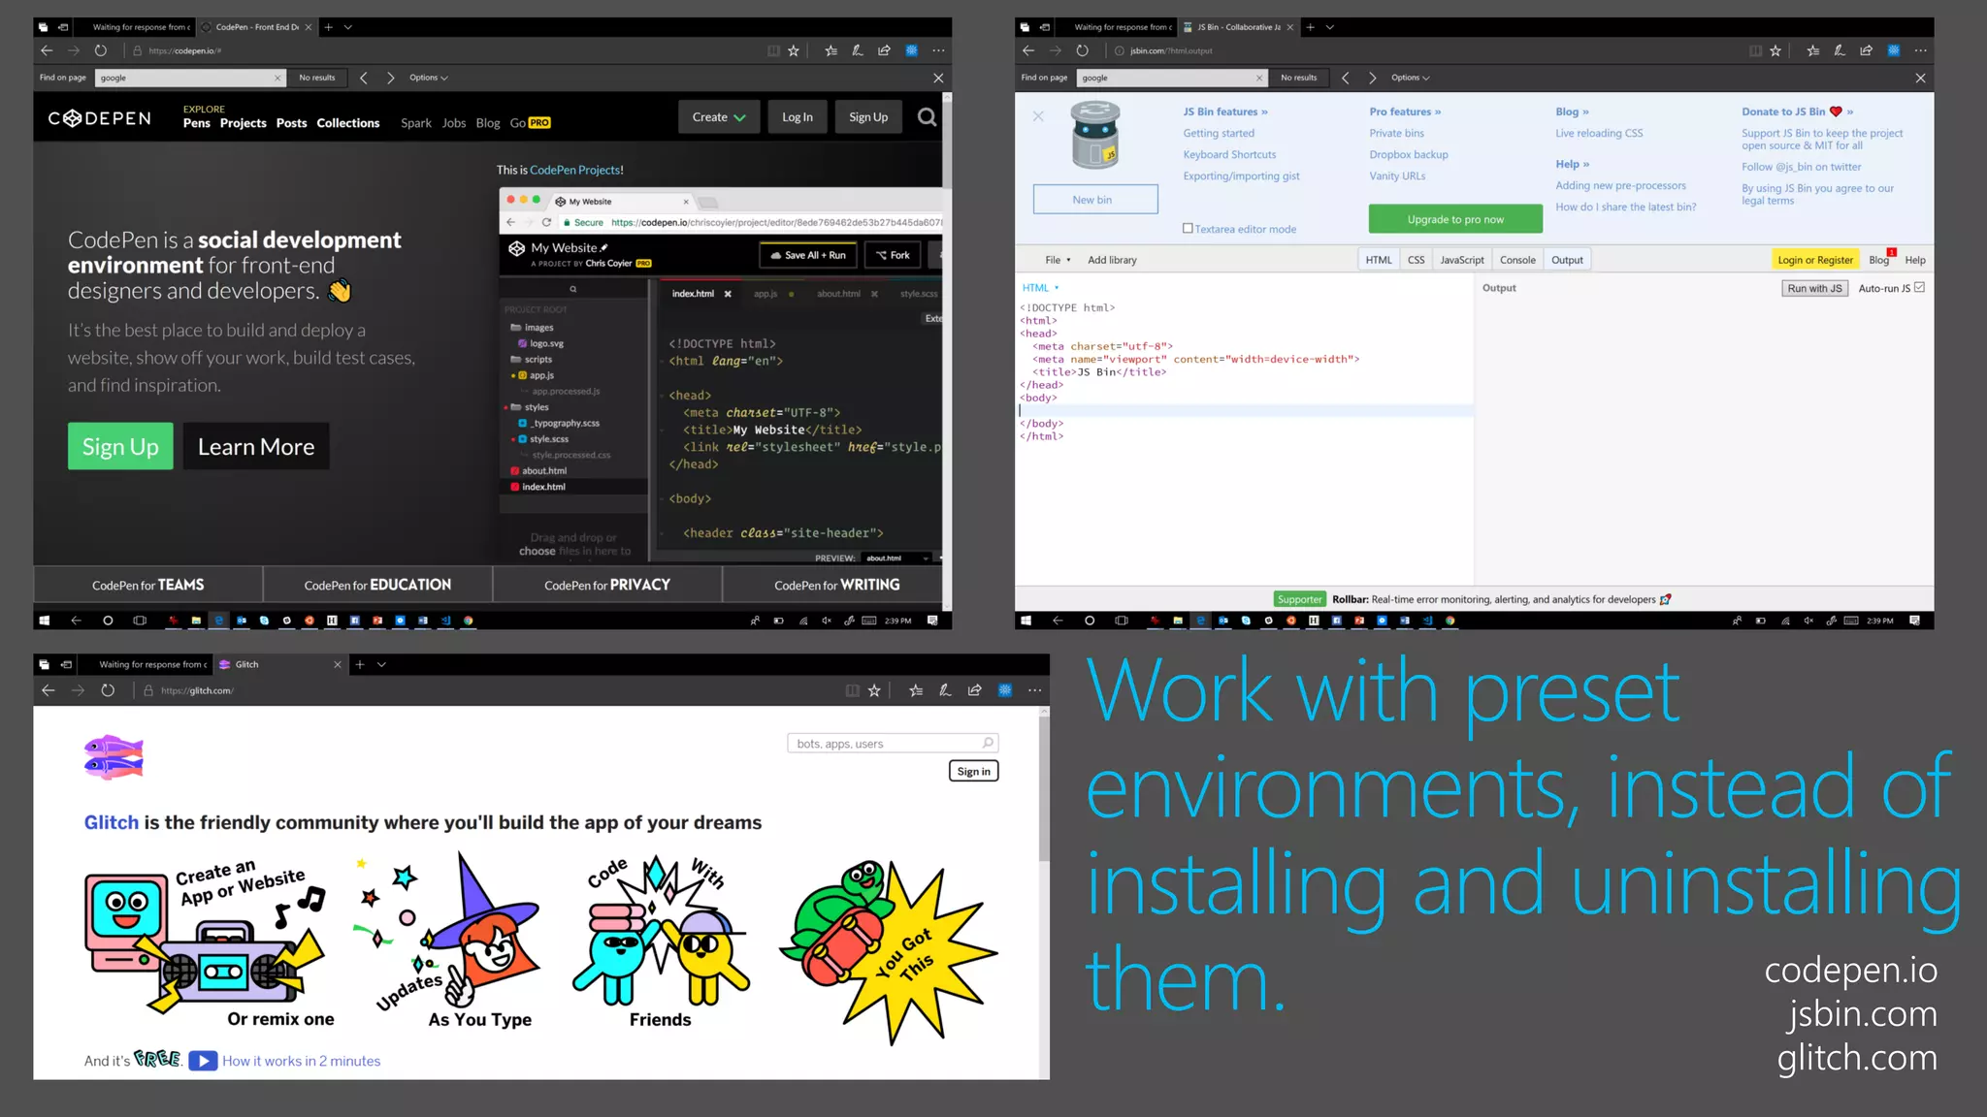Show tab list chevron in CodePen window

point(348,27)
